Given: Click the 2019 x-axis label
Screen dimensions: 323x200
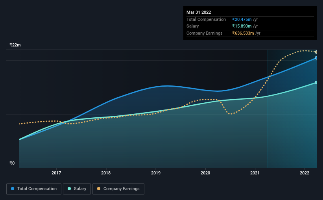Looking at the screenshot, I should 156,173.
